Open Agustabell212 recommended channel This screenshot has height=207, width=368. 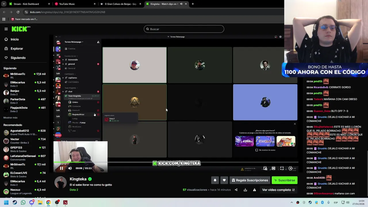point(24,133)
